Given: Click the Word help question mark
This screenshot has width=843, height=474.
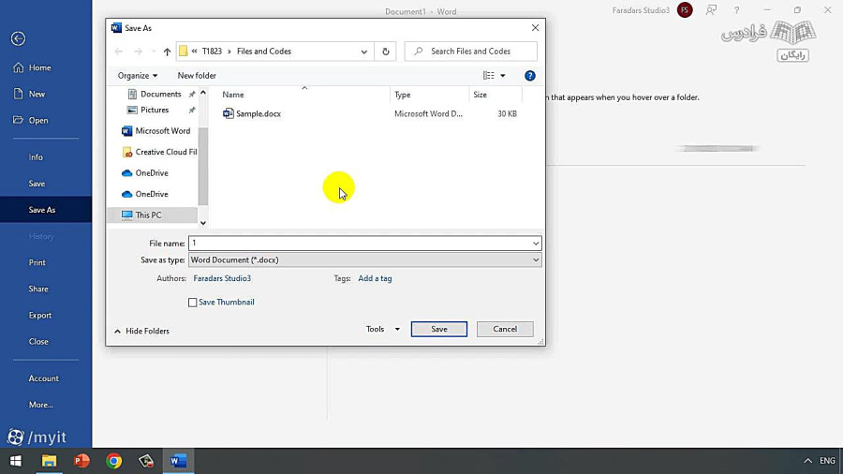Looking at the screenshot, I should (x=736, y=10).
